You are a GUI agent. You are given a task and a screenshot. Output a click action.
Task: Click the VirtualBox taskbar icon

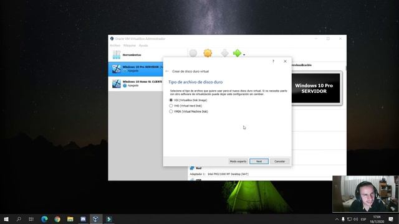[x=95, y=219]
